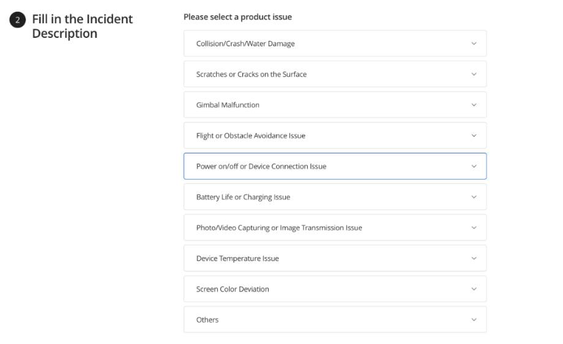Image resolution: width=563 pixels, height=344 pixels.
Task: Click chevron next to Power on/off issue
Action: click(x=474, y=166)
